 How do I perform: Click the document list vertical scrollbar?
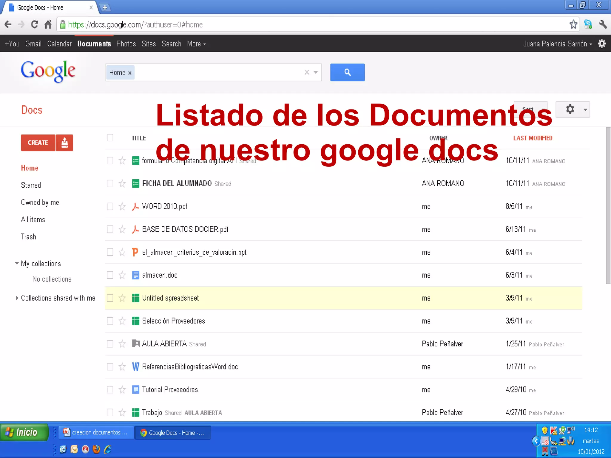608,206
